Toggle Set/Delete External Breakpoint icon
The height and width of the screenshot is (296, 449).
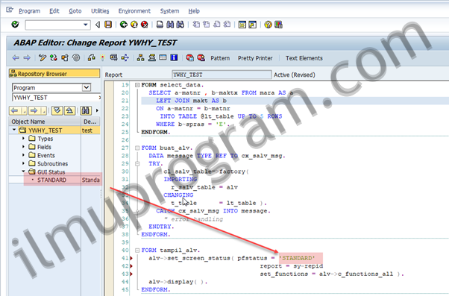201,58
